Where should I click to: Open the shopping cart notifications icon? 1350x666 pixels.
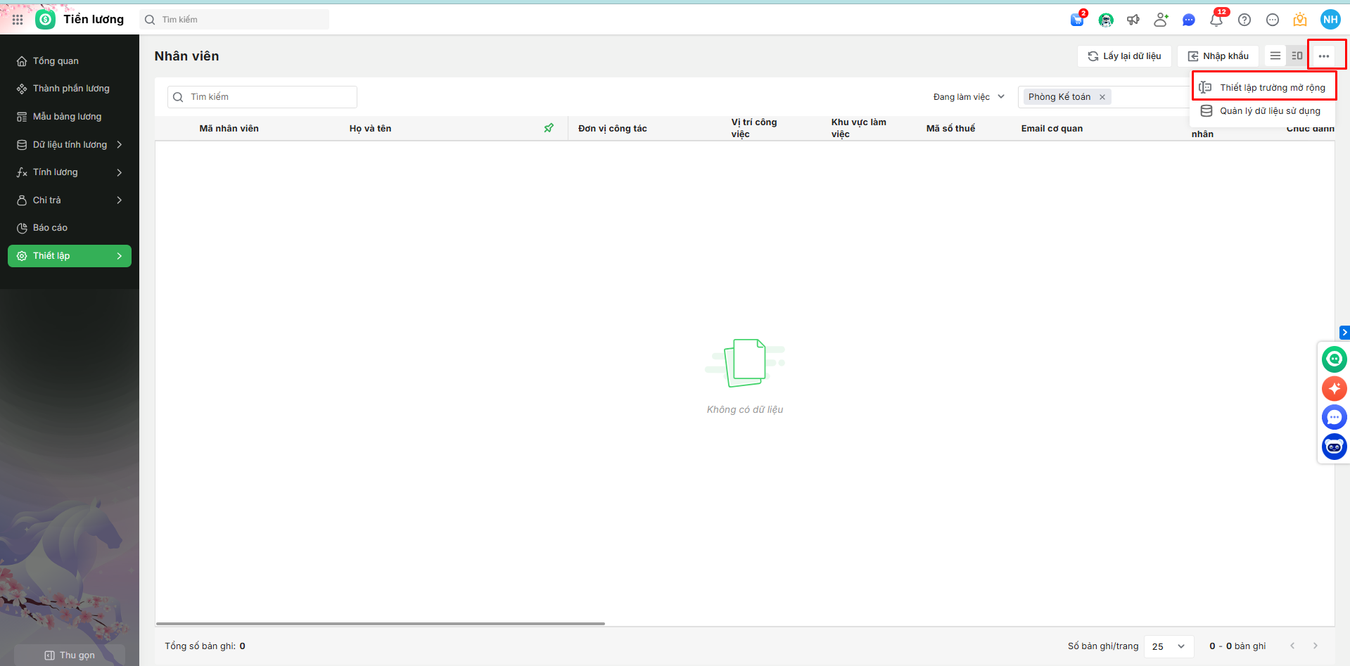(x=1077, y=20)
